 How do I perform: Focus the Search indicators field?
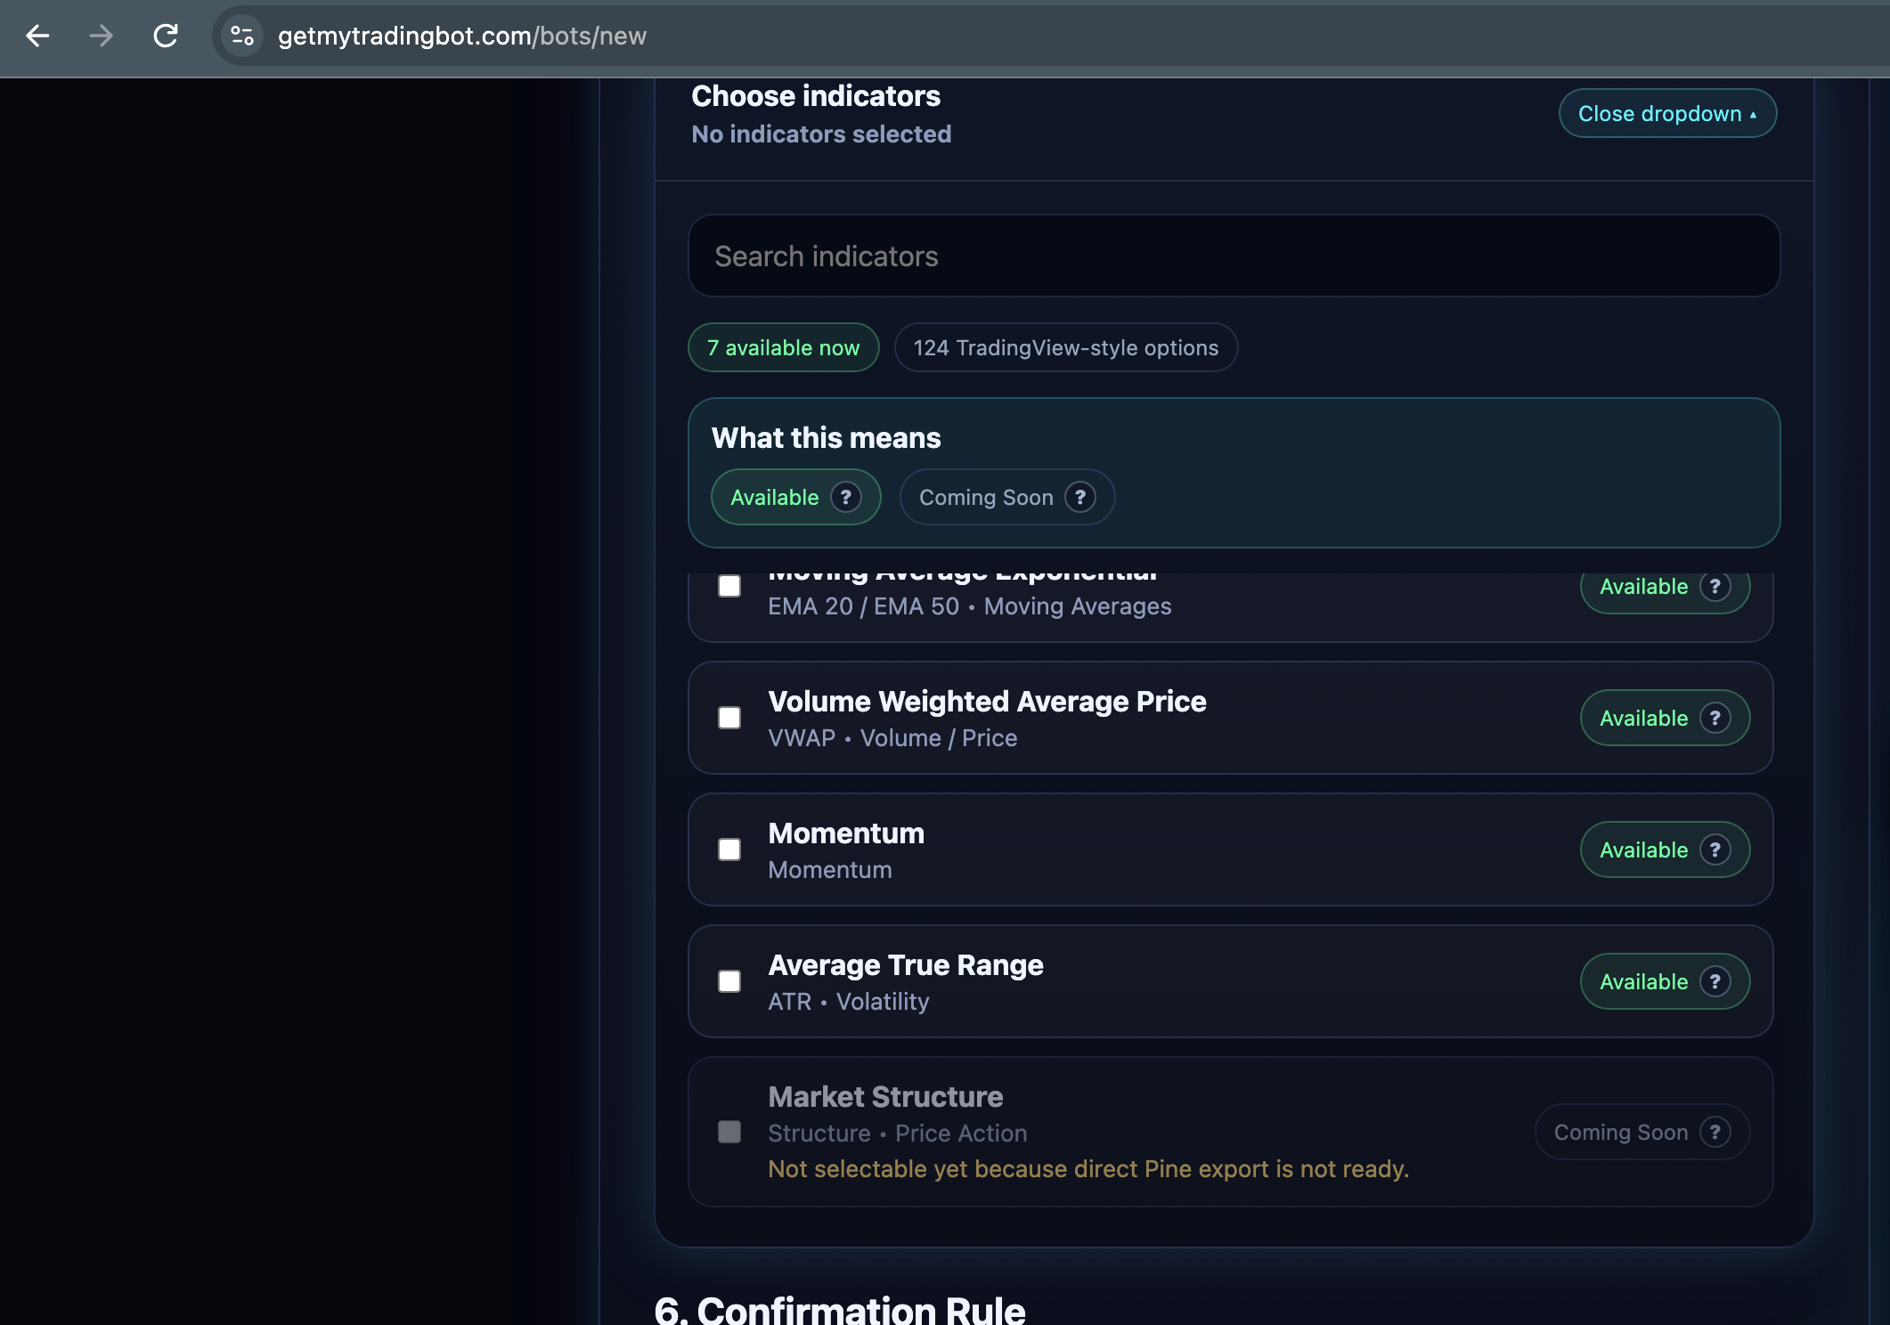1234,256
